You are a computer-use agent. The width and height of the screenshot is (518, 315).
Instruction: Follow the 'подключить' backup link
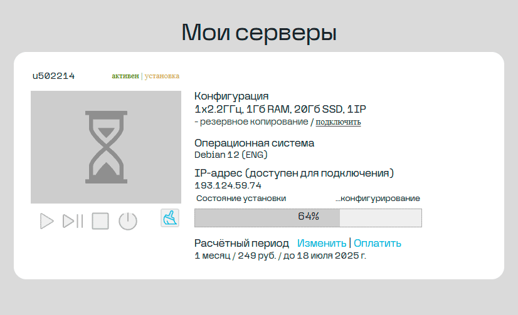click(x=338, y=122)
